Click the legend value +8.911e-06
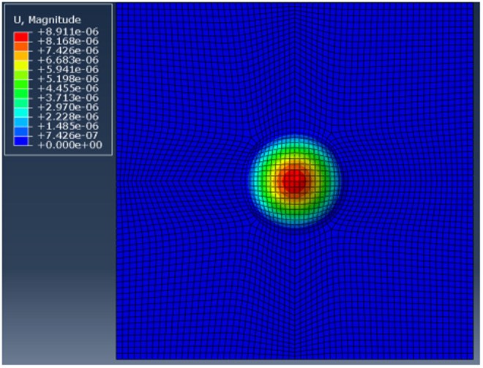Screen dimensions: 483x368 pos(68,31)
